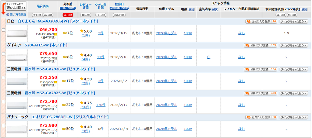Open the 170件 クチコミ link
The height and width of the screenshot is (138, 312).
click(x=101, y=105)
